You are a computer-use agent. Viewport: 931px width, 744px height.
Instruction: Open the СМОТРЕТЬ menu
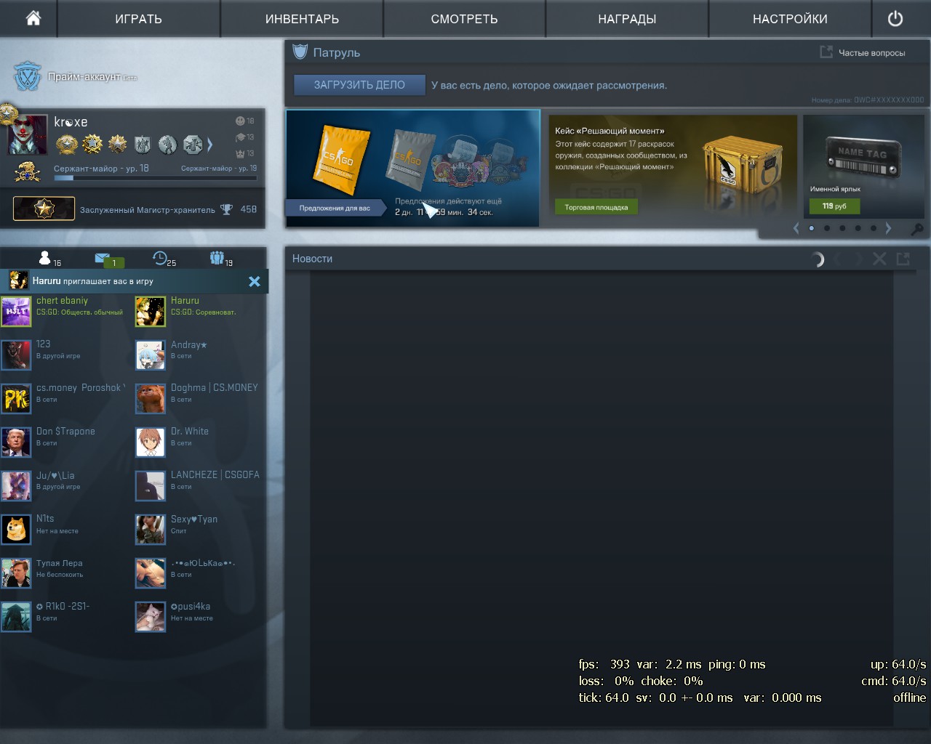tap(464, 19)
